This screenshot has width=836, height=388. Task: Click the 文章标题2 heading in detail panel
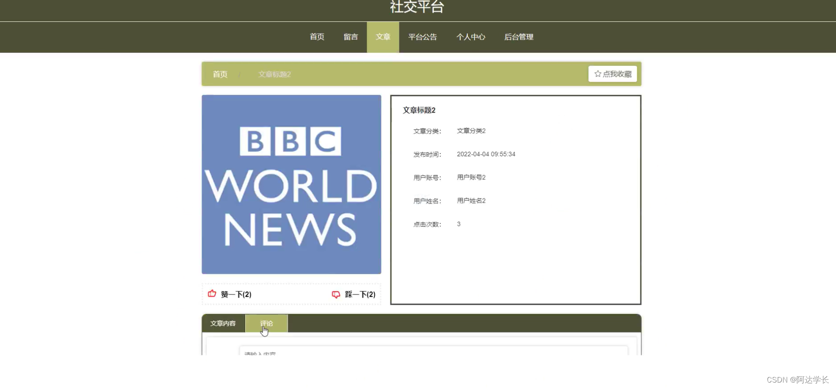pos(419,110)
